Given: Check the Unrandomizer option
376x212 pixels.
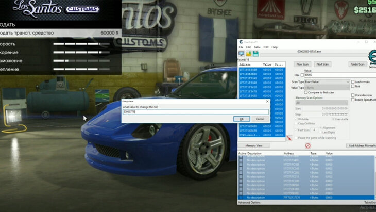Looking at the screenshot, I should click(x=353, y=95).
